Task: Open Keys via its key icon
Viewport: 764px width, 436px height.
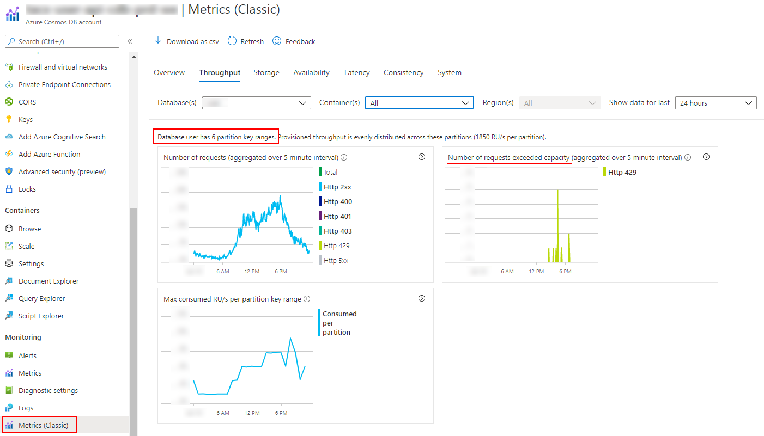Action: pos(9,119)
